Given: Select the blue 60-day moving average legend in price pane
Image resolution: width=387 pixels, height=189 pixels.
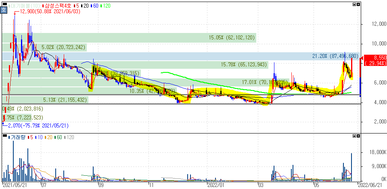Looking at the screenshot, I should pos(95,5).
